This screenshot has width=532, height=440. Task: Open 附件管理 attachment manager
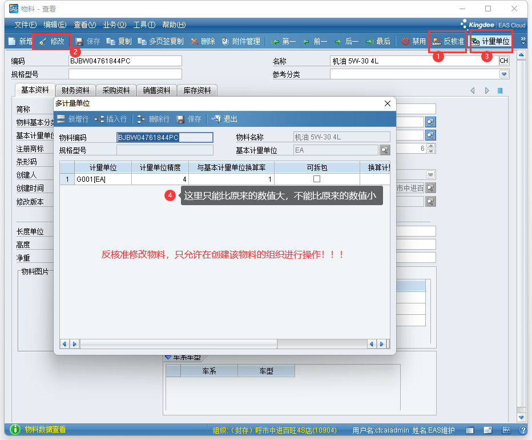(240, 41)
